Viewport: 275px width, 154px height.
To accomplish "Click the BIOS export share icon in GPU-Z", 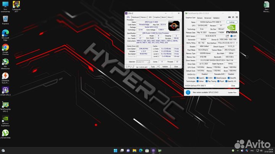I will 227,36.
